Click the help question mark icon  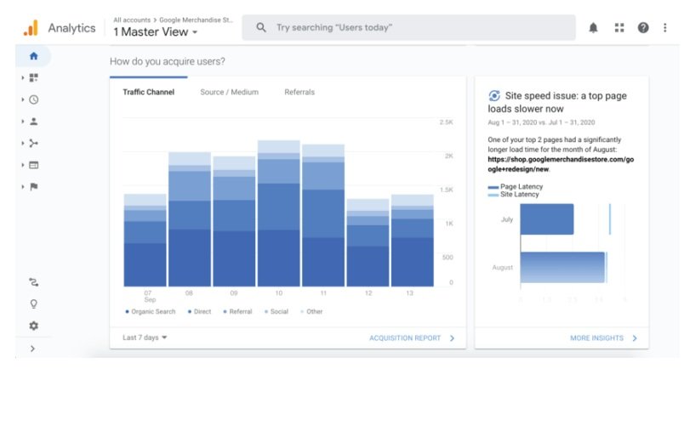[643, 28]
